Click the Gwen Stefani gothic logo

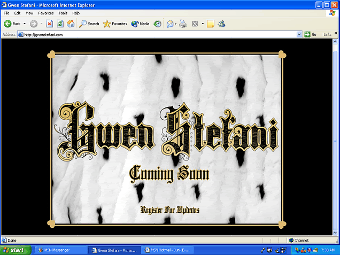pos(166,131)
